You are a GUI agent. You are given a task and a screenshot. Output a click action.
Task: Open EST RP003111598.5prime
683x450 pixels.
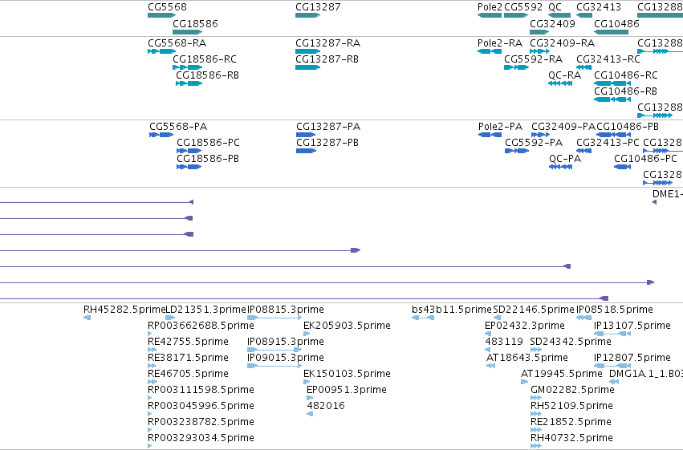pyautogui.click(x=150, y=398)
